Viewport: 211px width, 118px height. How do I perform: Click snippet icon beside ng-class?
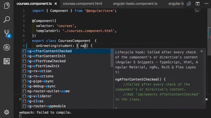(24, 101)
